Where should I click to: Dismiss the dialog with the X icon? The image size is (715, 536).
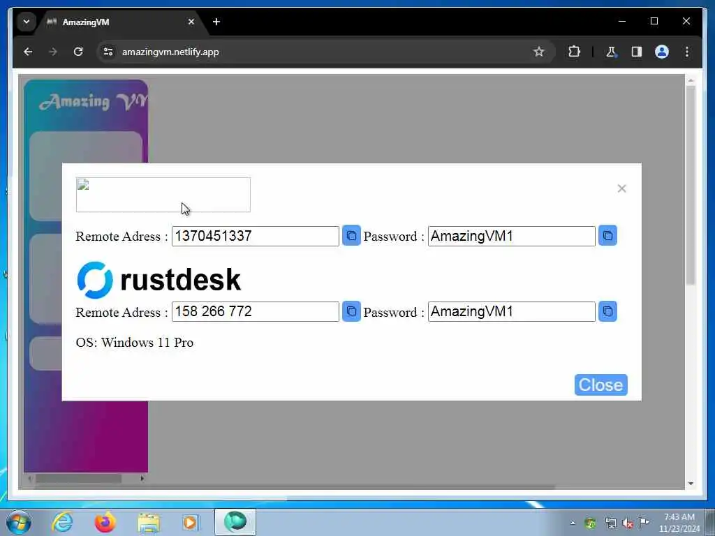click(621, 188)
